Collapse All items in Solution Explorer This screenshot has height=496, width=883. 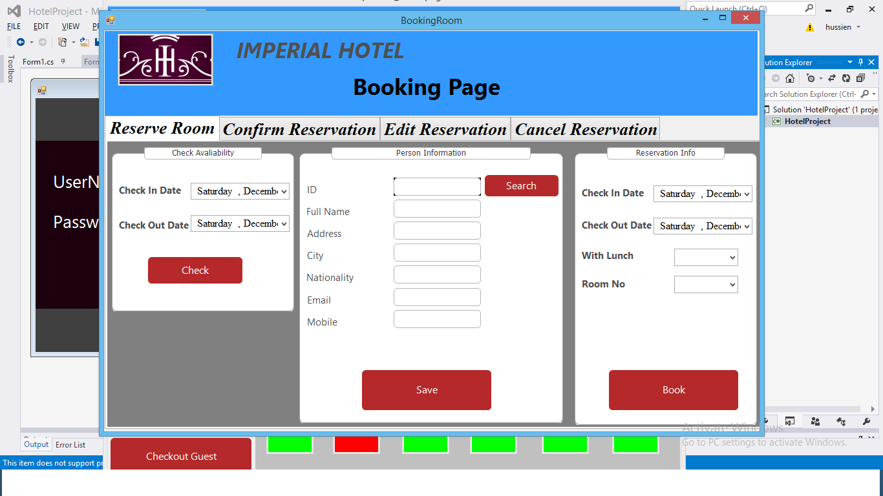tap(860, 79)
